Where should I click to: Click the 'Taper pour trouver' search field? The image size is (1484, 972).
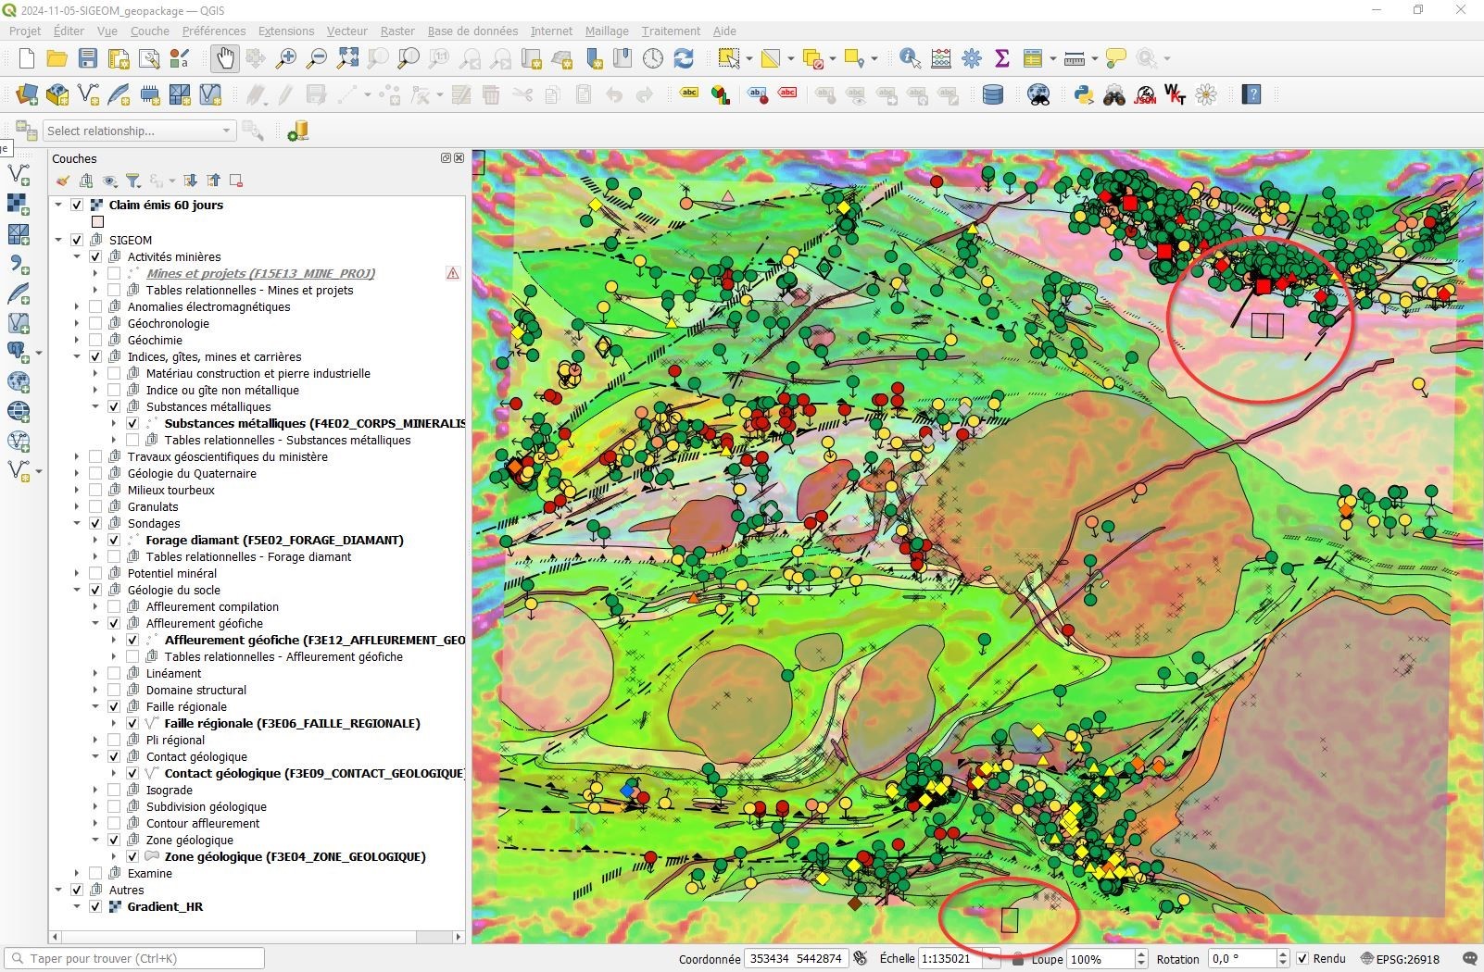coord(134,957)
